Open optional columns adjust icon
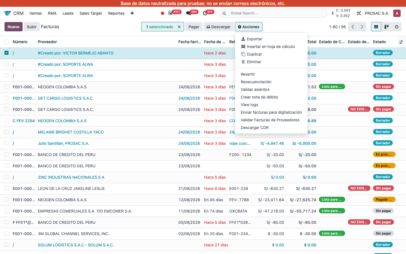The width and height of the screenshot is (406, 254). coord(401,42)
